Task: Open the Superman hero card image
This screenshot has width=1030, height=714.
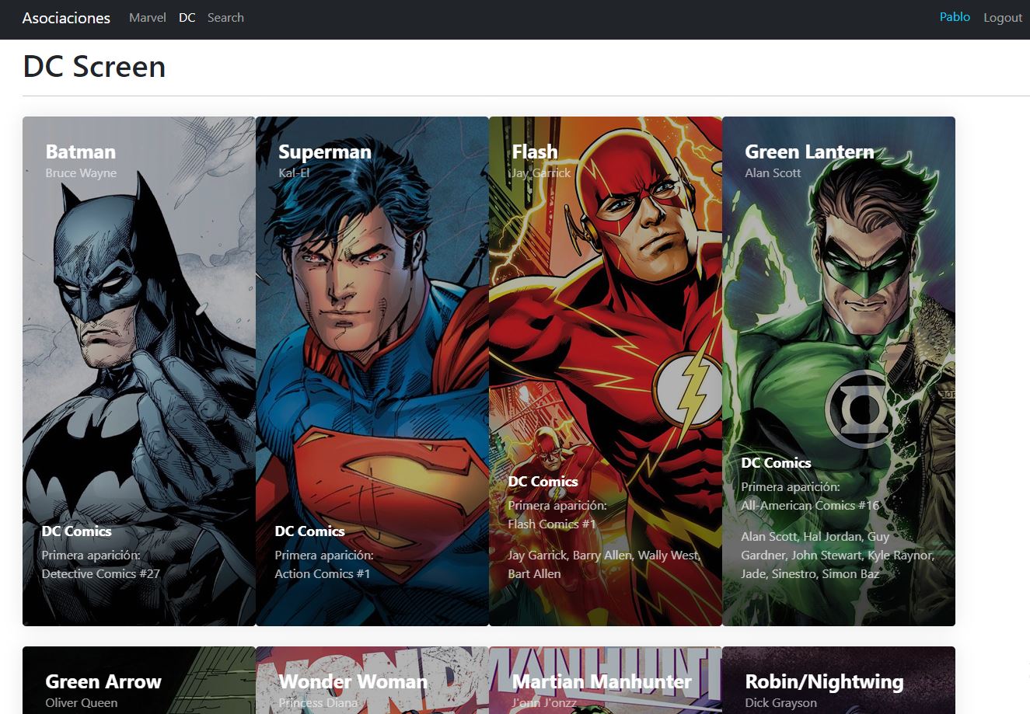Action: point(372,371)
